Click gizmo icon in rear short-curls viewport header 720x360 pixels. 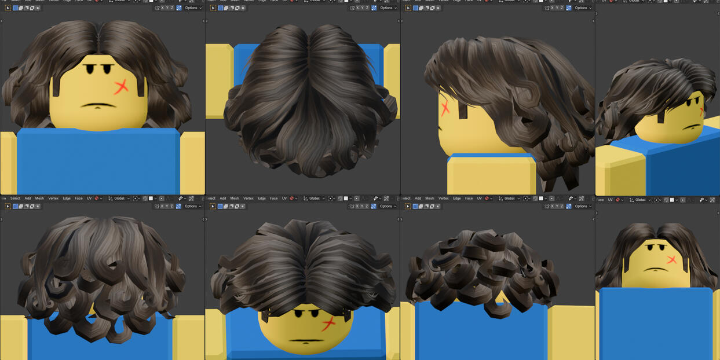[x=582, y=199]
